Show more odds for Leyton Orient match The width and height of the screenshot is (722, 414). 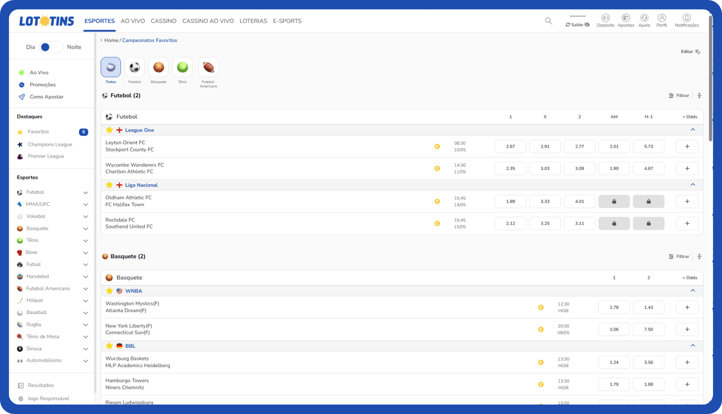(687, 146)
